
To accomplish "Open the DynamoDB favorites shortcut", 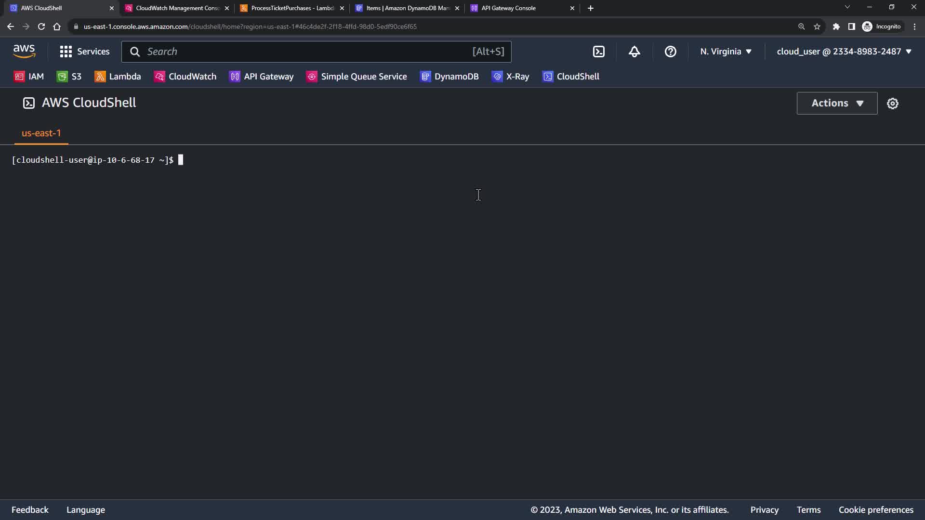I will coord(449,77).
